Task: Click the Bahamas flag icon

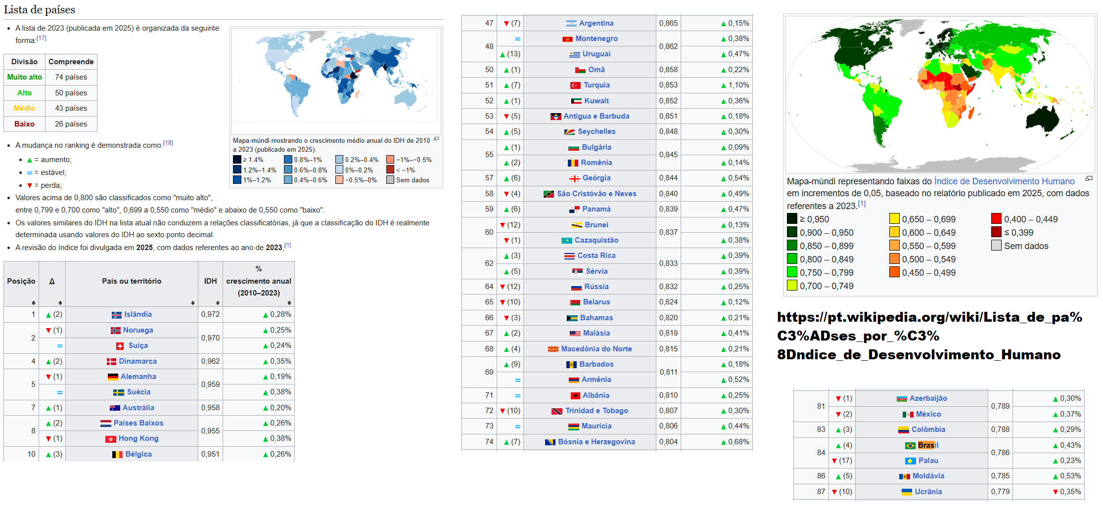Action: point(572,318)
